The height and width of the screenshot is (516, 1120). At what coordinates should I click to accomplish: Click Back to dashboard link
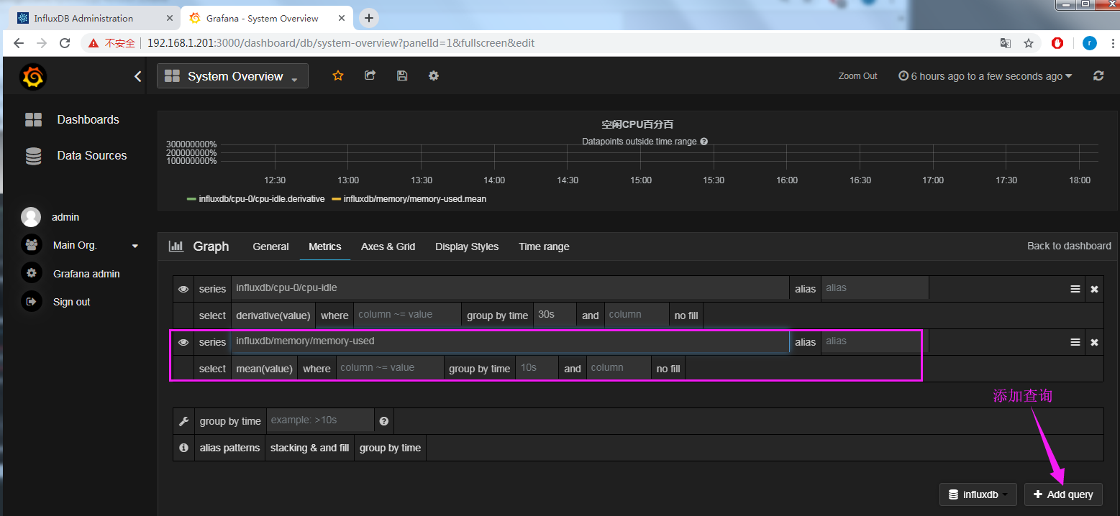click(x=1069, y=246)
